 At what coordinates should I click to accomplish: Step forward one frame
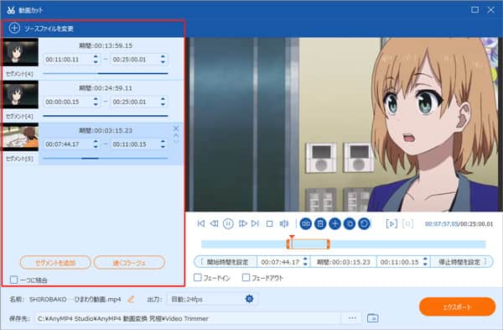click(243, 223)
